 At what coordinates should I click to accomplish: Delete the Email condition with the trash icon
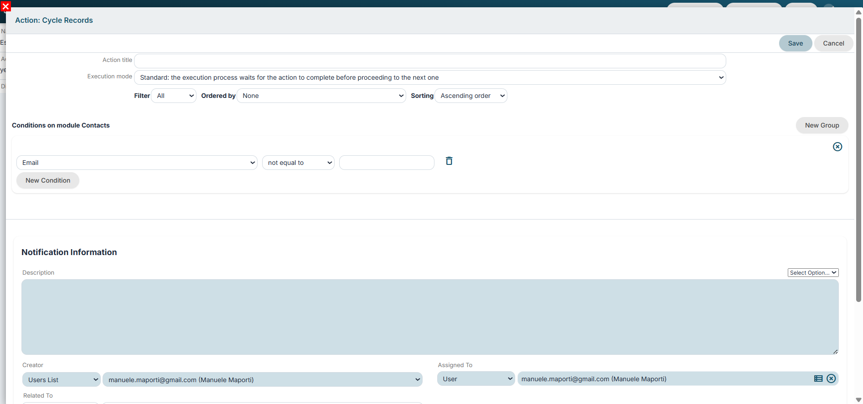point(449,161)
